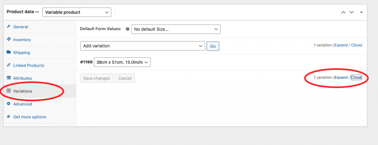Click the General wrench icon
Screen dimensions: 378x145
(9, 26)
